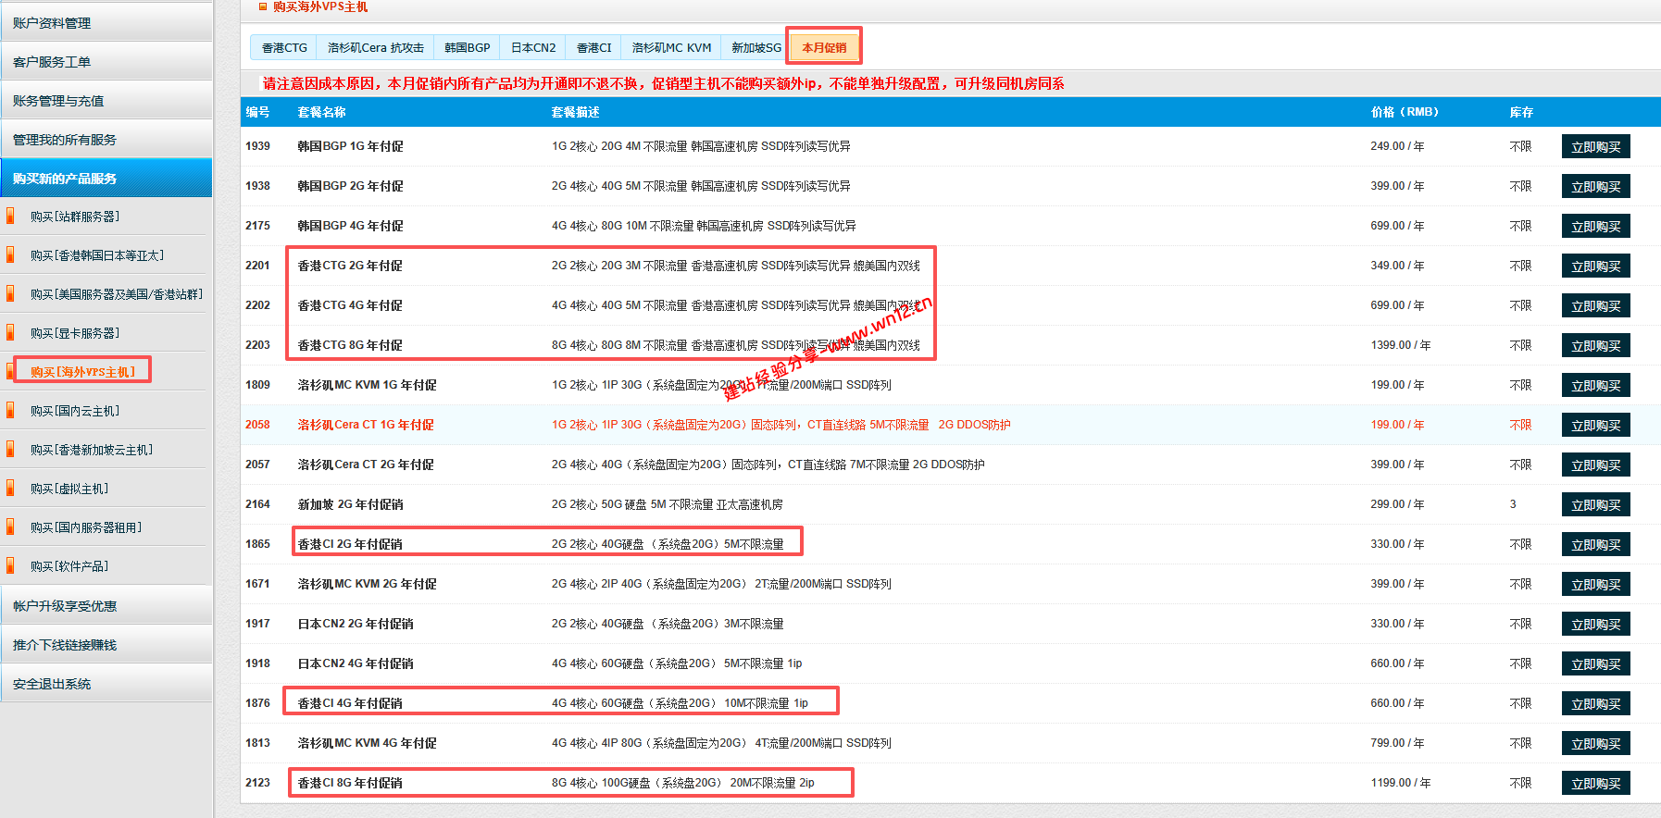Click price 1399.00 / 年
The height and width of the screenshot is (818, 1661).
pos(1400,345)
